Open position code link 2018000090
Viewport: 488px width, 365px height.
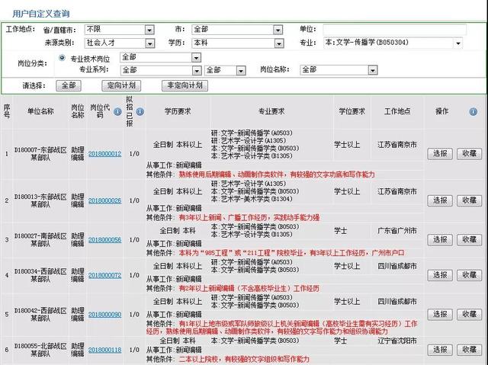(x=105, y=315)
